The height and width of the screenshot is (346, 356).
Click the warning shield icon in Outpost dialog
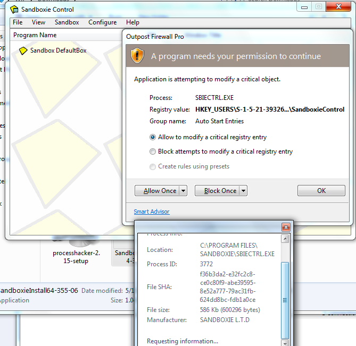tap(137, 56)
